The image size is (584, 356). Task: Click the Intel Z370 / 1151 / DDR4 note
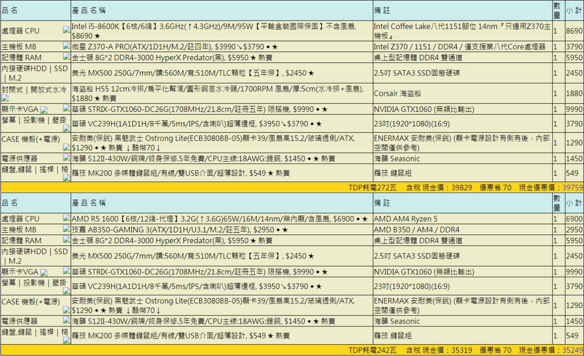(459, 47)
